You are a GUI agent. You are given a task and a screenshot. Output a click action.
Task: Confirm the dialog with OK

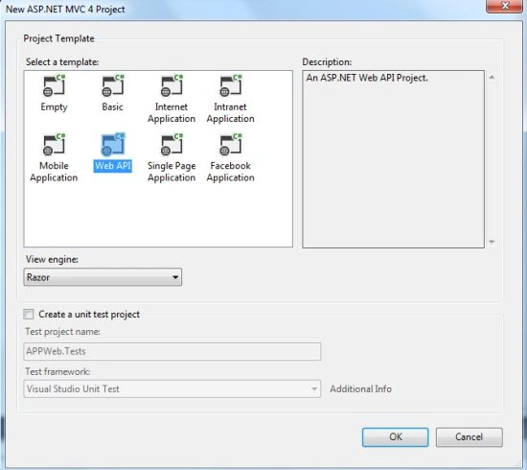coord(395,437)
